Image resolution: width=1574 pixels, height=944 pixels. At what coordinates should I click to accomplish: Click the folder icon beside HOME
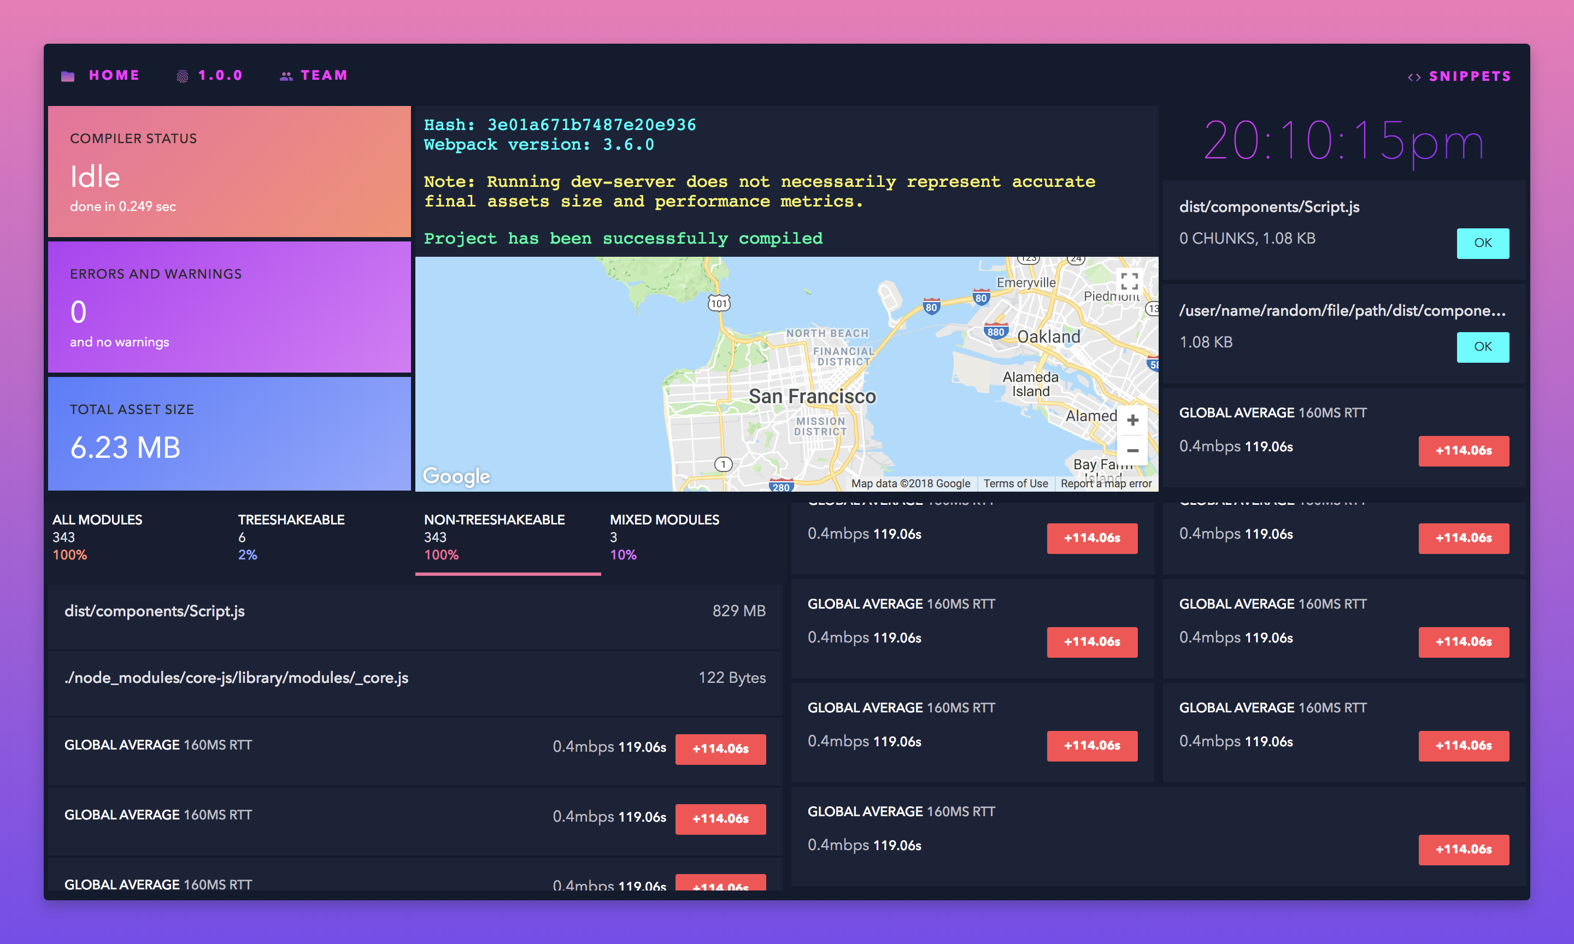point(67,76)
